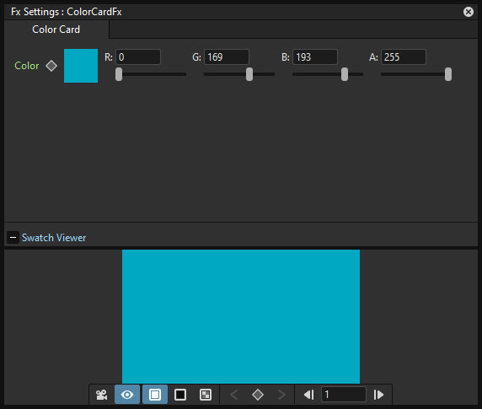Image resolution: width=482 pixels, height=409 pixels.
Task: Toggle the camera stand view icon
Action: (x=102, y=395)
